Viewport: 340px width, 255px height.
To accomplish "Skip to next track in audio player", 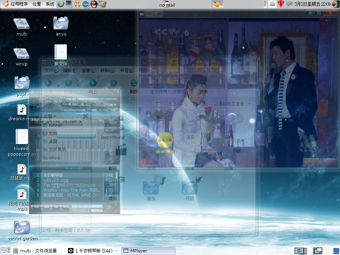I will 69,121.
